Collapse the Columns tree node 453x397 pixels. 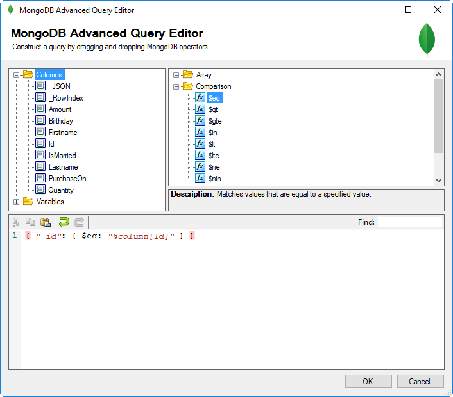pos(17,76)
